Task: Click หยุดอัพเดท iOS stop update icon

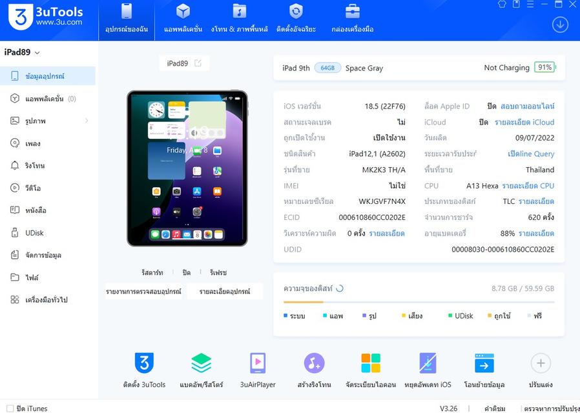Action: point(428,363)
